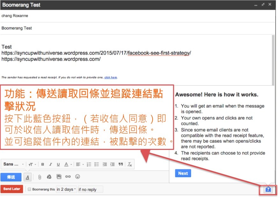Screen dimensions: 280x198
Task: Open the text color picker
Action: [x=68, y=165]
